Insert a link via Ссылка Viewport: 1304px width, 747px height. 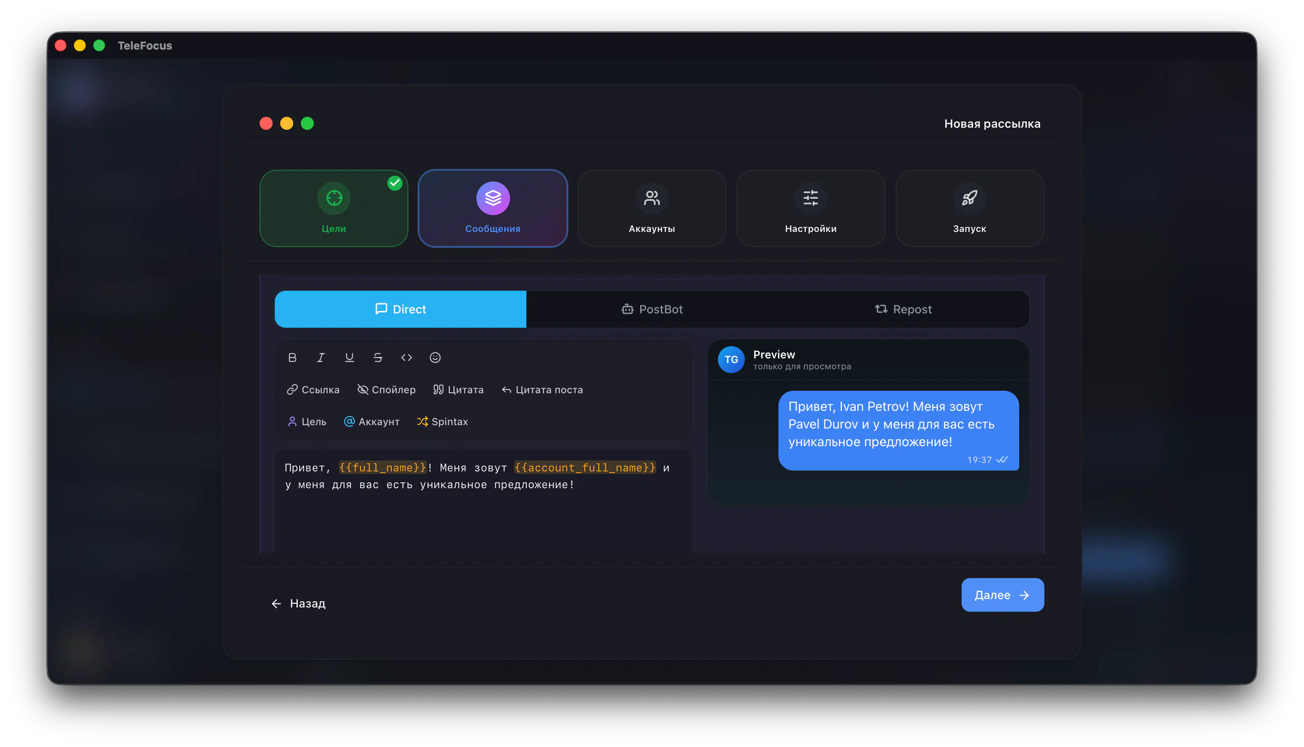click(x=313, y=389)
